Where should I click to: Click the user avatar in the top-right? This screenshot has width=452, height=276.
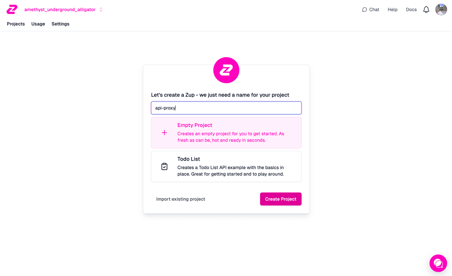(x=441, y=9)
